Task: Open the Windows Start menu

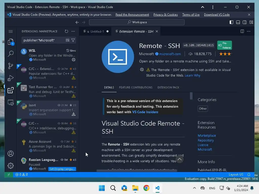Action: (x=102, y=188)
